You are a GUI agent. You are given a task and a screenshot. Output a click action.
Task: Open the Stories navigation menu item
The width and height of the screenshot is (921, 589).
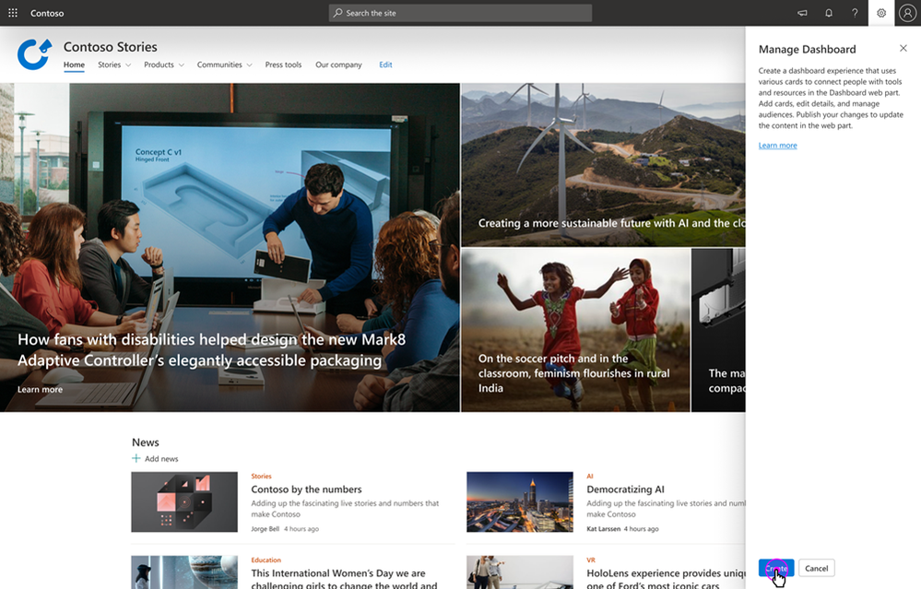(110, 65)
